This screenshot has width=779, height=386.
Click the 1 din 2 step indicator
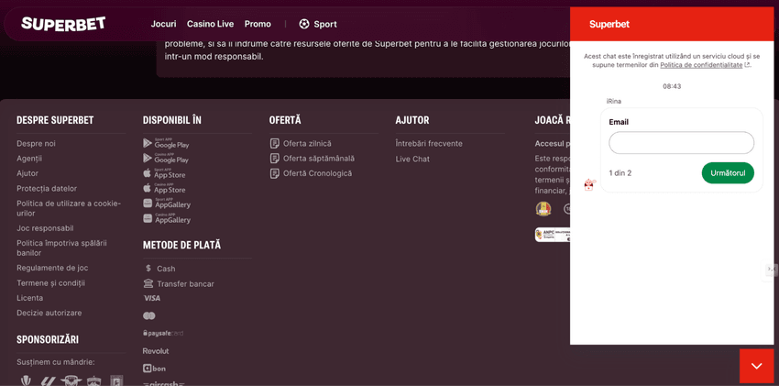point(620,173)
